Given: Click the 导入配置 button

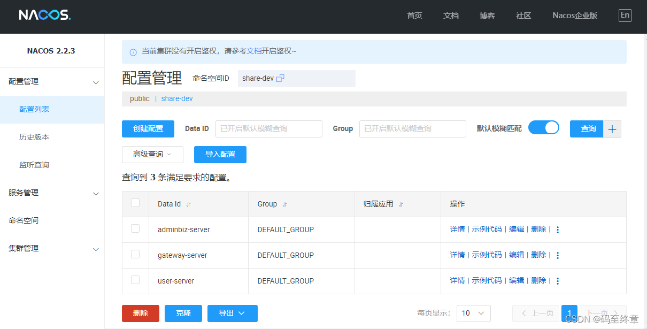Looking at the screenshot, I should click(220, 154).
